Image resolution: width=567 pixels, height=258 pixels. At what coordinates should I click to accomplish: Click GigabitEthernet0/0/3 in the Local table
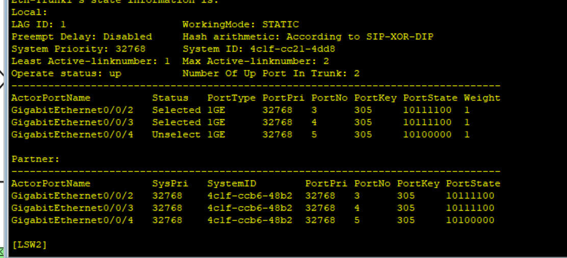click(72, 122)
